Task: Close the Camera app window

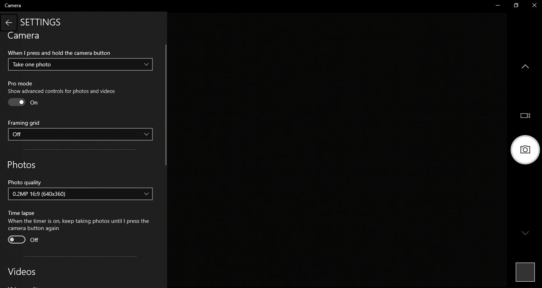Action: coord(534,6)
